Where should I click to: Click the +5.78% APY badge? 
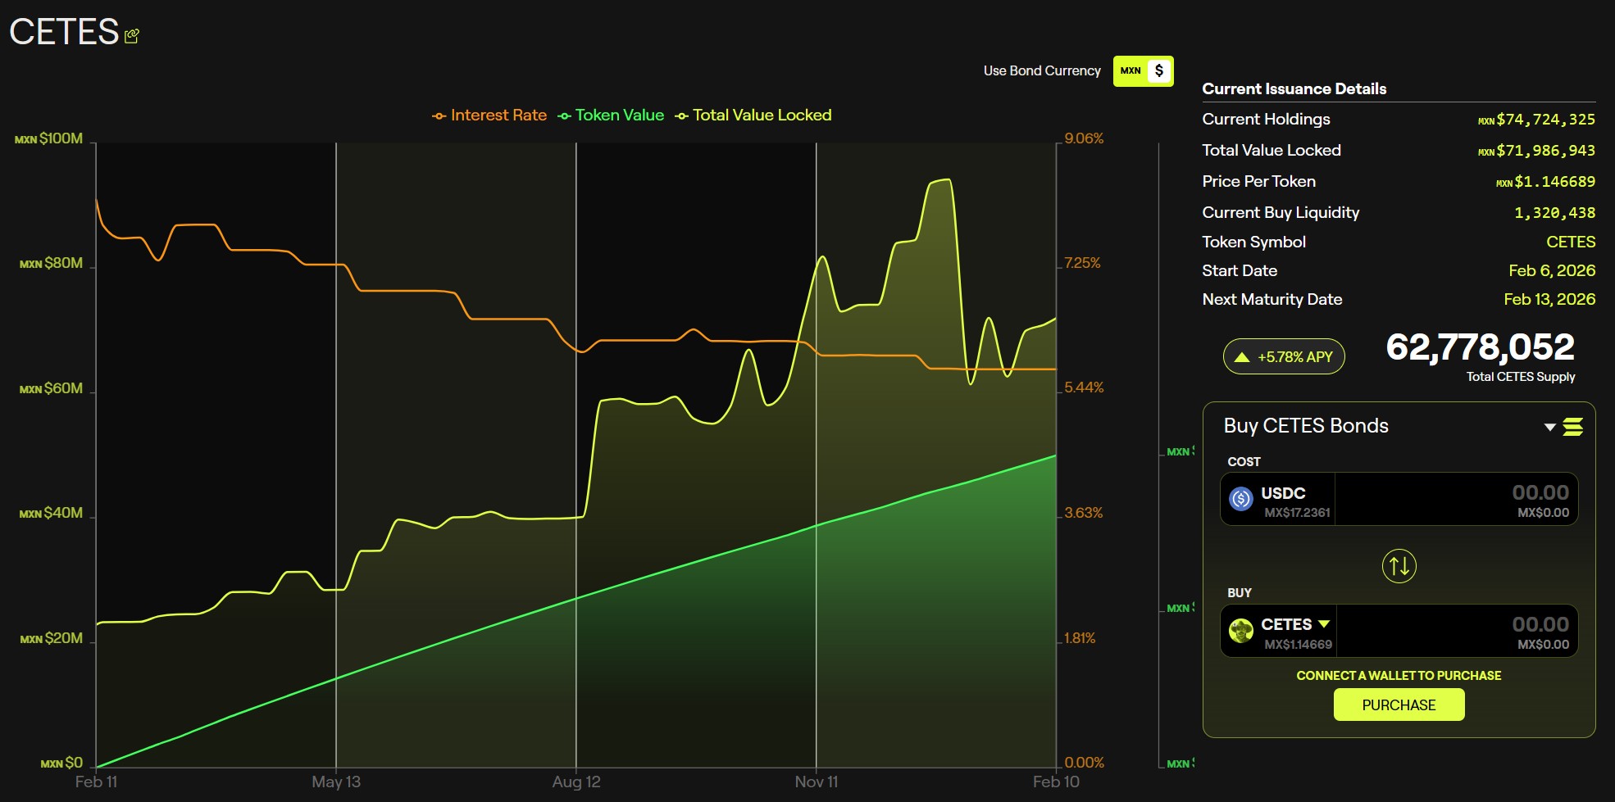click(1283, 356)
